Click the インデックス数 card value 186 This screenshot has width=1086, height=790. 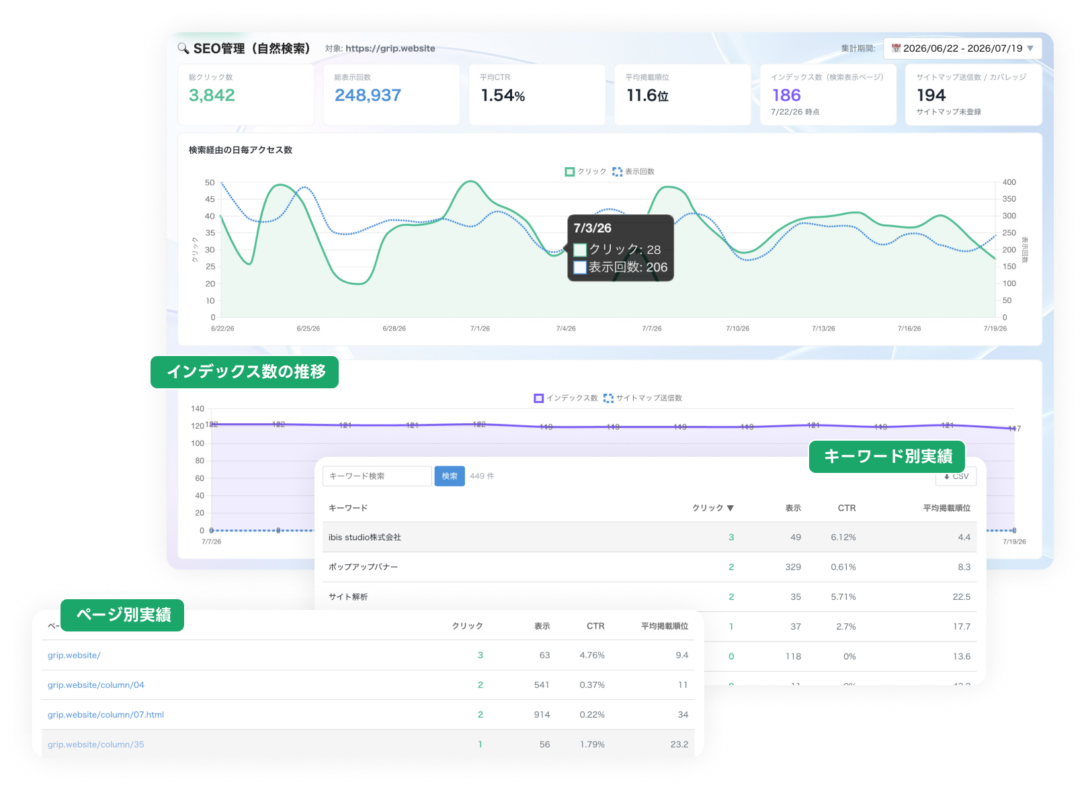tap(786, 95)
